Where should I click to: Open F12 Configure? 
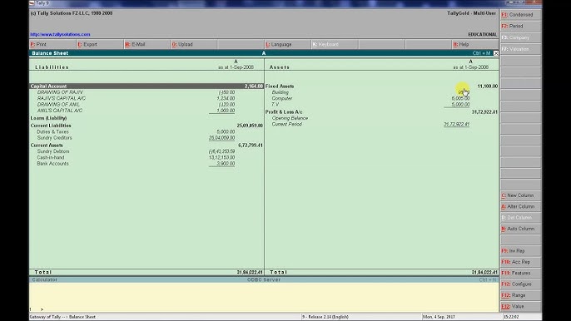pos(520,284)
